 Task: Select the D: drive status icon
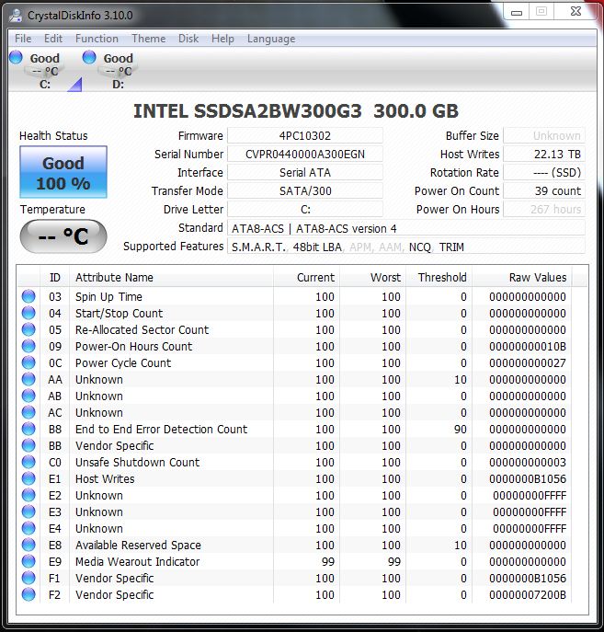point(89,57)
